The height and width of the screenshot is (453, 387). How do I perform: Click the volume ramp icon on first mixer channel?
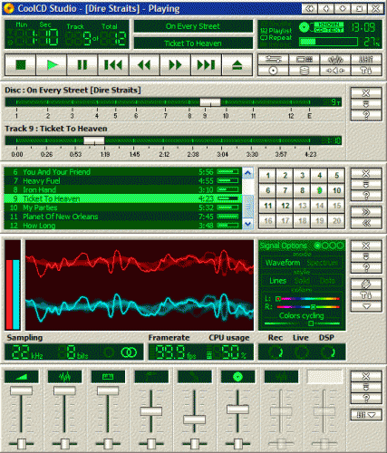[22, 377]
